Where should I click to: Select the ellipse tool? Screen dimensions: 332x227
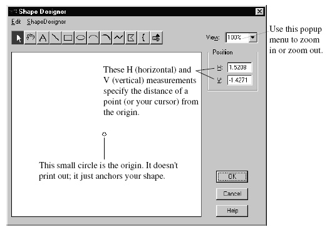click(x=81, y=38)
